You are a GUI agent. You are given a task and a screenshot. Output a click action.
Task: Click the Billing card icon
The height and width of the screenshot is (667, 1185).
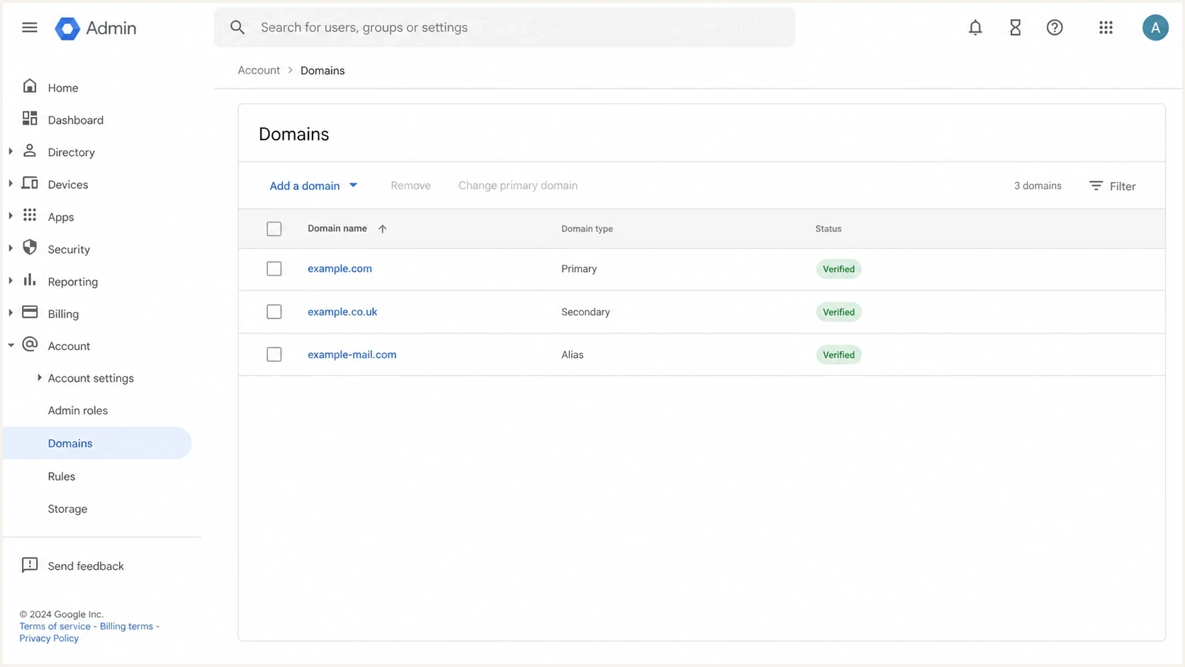click(x=30, y=312)
